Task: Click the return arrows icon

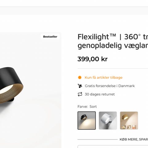Action: 80,94
